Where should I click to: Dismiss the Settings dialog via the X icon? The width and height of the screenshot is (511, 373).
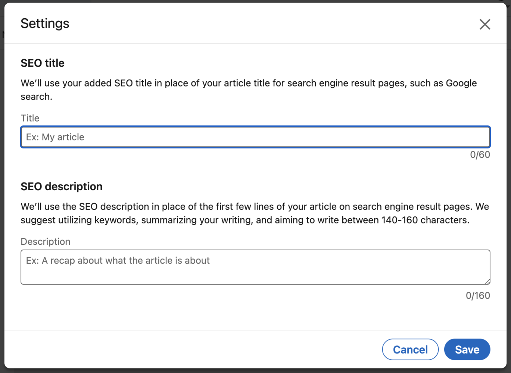point(484,24)
